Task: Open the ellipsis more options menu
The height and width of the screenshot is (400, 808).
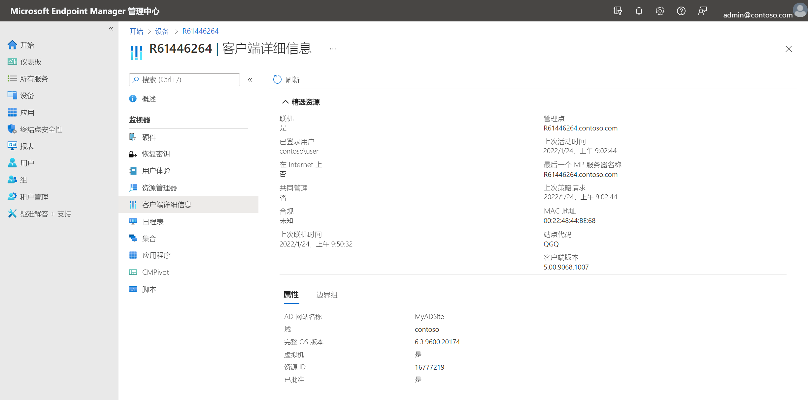Action: coord(333,49)
